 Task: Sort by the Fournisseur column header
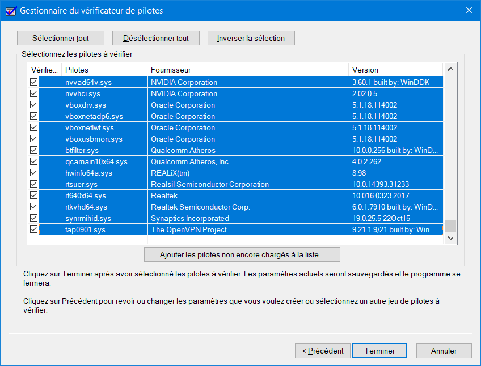click(x=248, y=70)
